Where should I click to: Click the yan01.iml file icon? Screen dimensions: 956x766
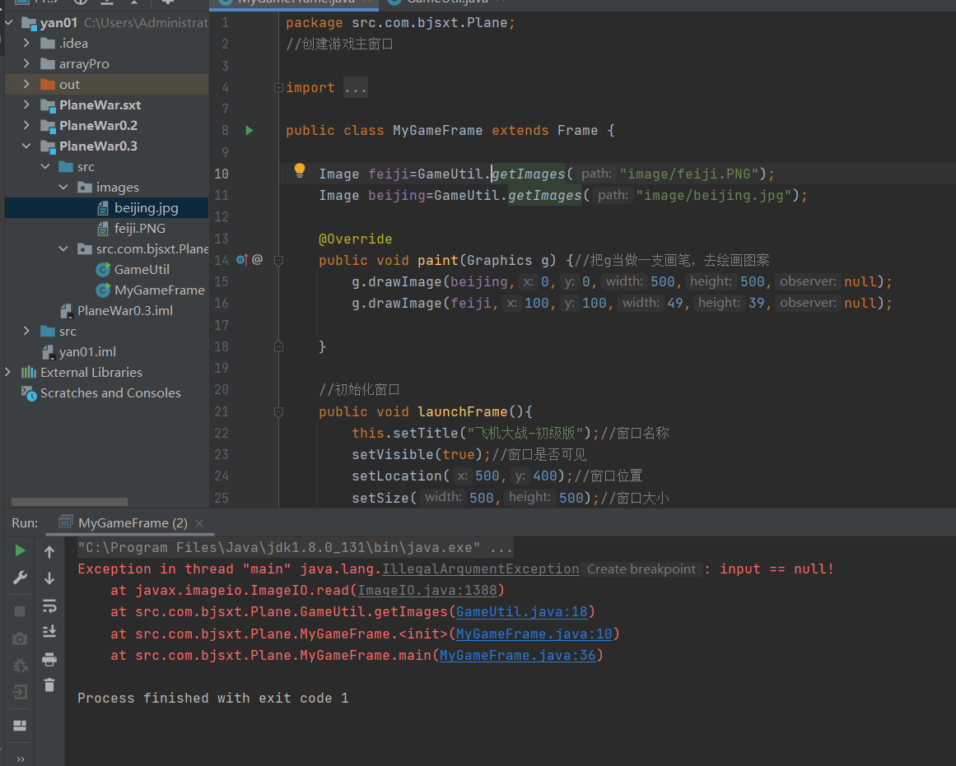click(x=48, y=352)
